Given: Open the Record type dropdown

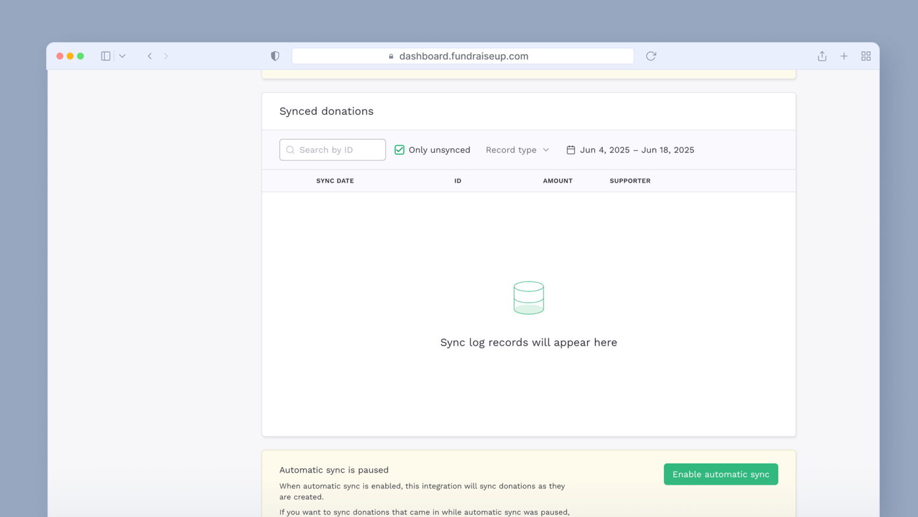Looking at the screenshot, I should click(x=517, y=150).
